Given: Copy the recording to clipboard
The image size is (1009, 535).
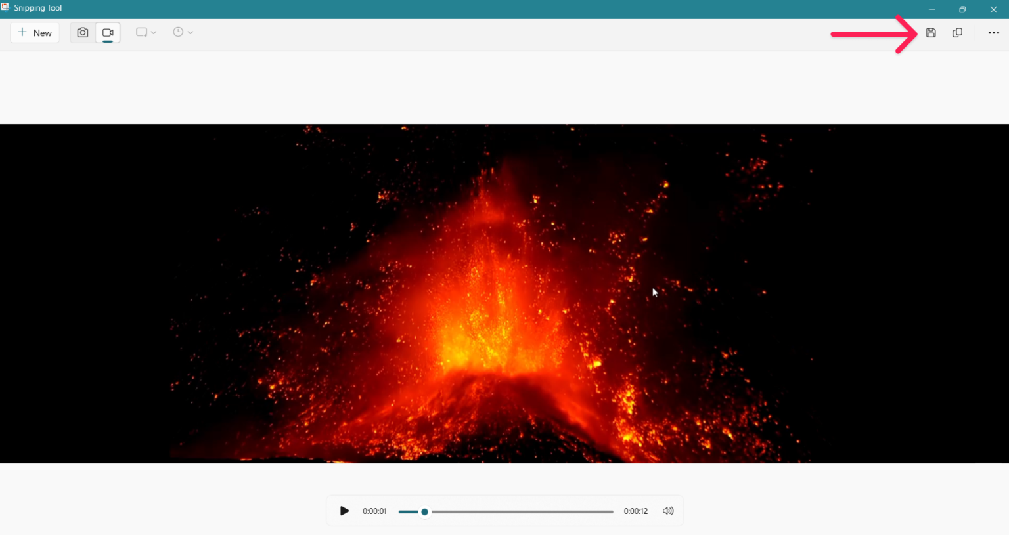Looking at the screenshot, I should 957,32.
